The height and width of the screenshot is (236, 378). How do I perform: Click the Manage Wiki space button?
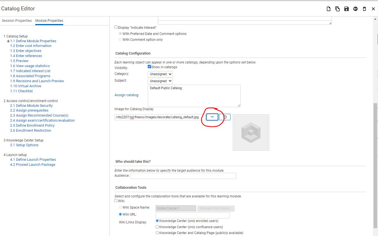(216, 208)
